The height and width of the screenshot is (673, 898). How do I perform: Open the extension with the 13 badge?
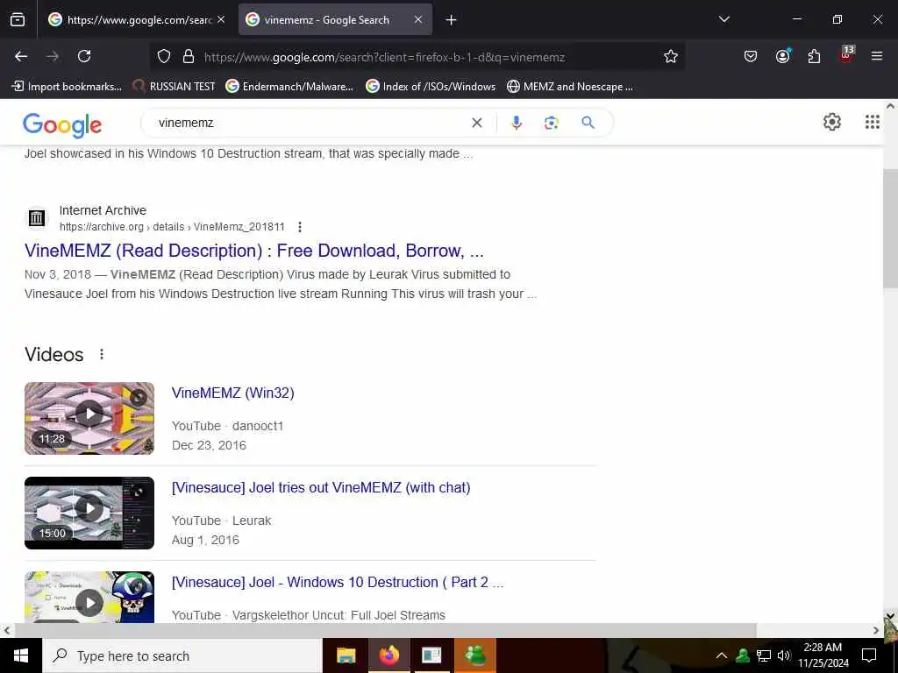[x=846, y=55]
